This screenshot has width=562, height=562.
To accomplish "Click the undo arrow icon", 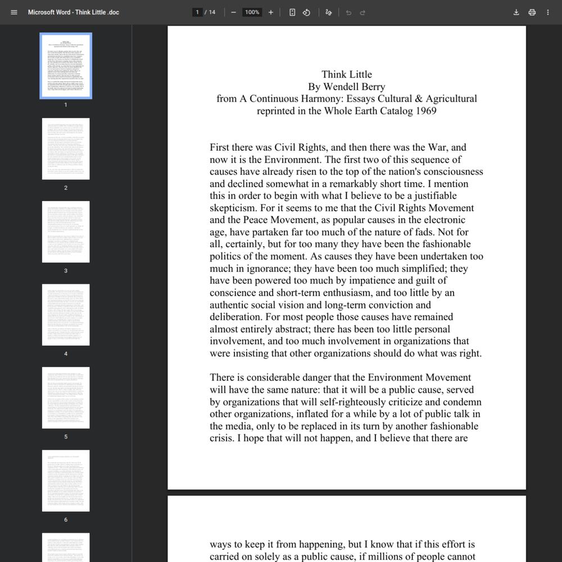I will (348, 12).
